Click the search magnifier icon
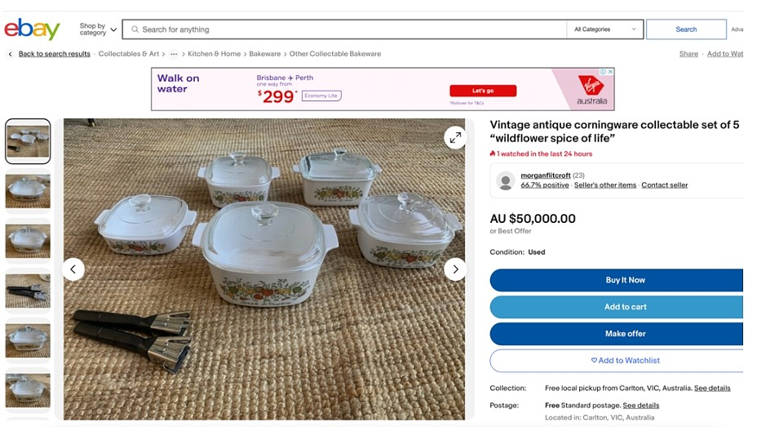757x427 pixels. point(134,29)
